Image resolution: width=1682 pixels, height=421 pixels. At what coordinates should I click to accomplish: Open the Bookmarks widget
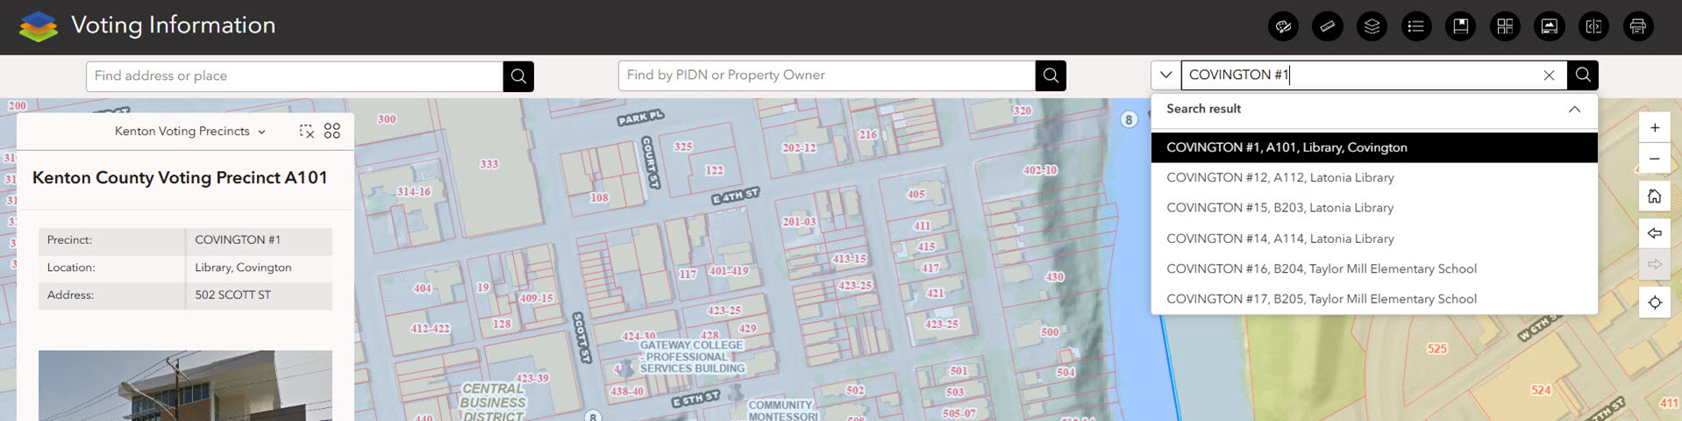[x=1460, y=26]
